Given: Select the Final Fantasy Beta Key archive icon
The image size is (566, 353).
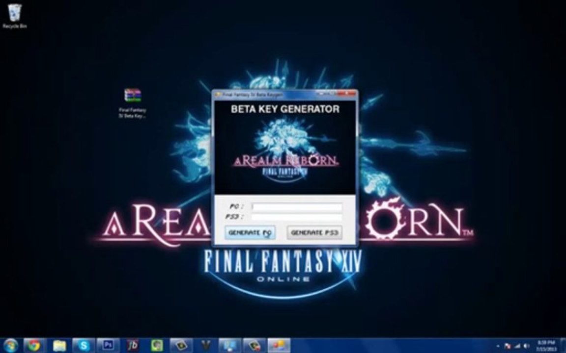Looking at the screenshot, I should 133,103.
